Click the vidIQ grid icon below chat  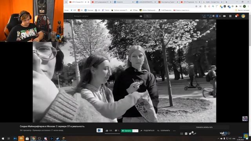coord(182,134)
